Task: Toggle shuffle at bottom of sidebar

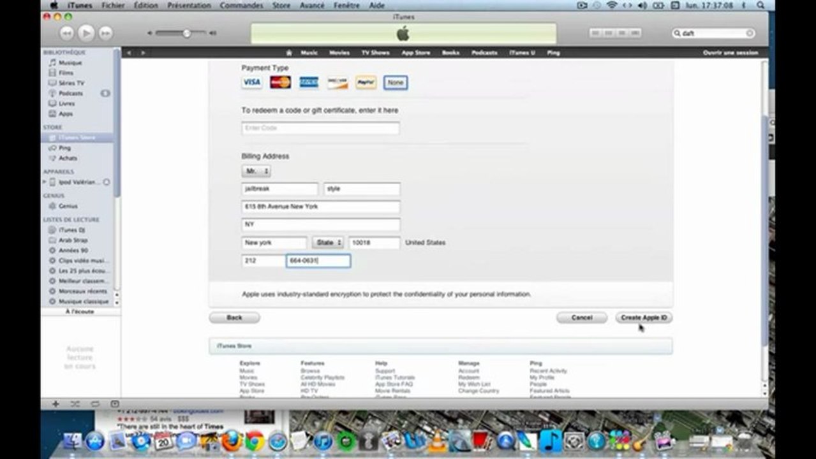Action: pyautogui.click(x=75, y=404)
